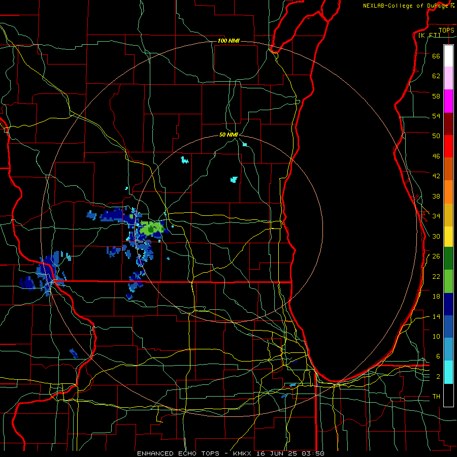The image size is (457, 457).
Task: Click the "22" value on the scale
Action: 436,276
